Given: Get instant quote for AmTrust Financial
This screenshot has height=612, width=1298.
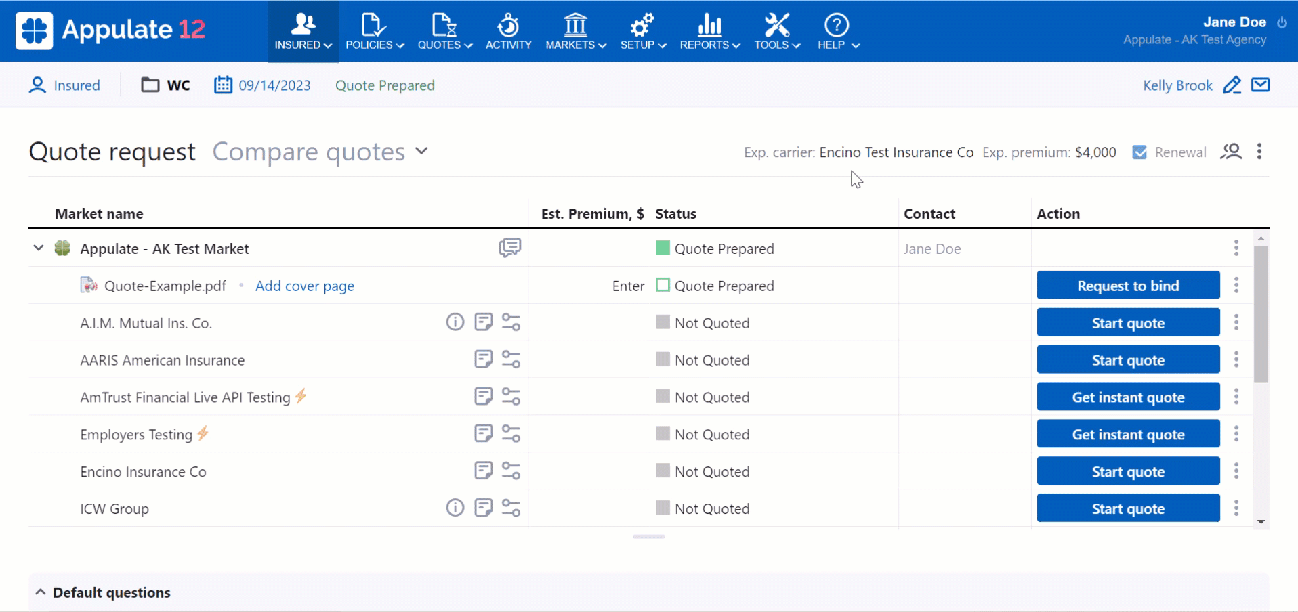Looking at the screenshot, I should pyautogui.click(x=1128, y=397).
